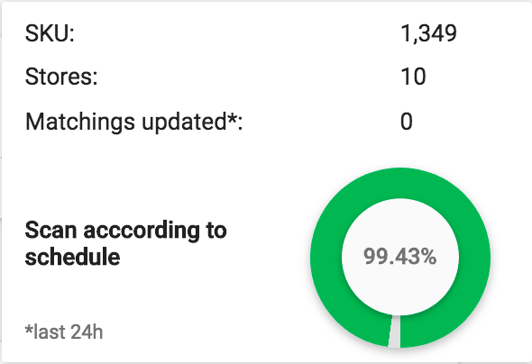Select the Stores label
Viewport: 532px width, 364px height.
click(x=61, y=77)
